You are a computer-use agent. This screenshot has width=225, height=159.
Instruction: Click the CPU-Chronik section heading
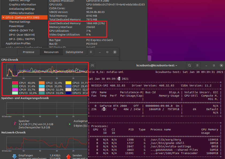click(10, 60)
